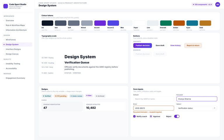Click the purple Code Sport Studio logo
Image resolution: width=224 pixels, height=140 pixels.
(6, 6)
